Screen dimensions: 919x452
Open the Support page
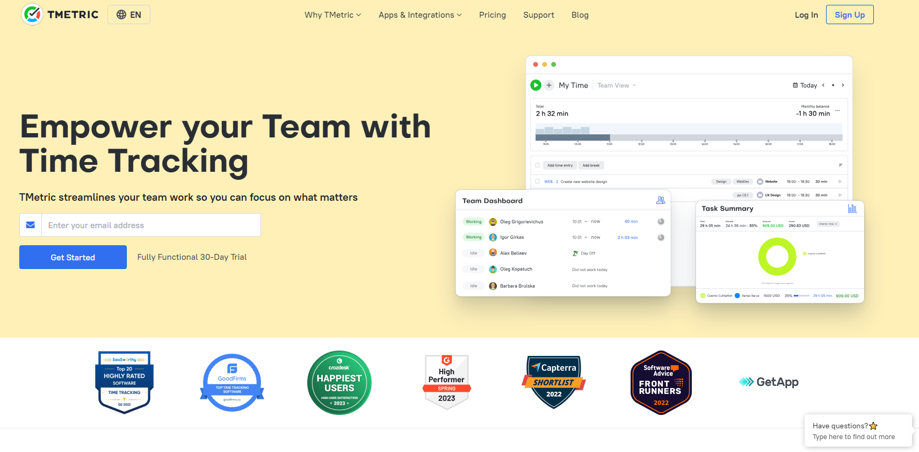539,15
